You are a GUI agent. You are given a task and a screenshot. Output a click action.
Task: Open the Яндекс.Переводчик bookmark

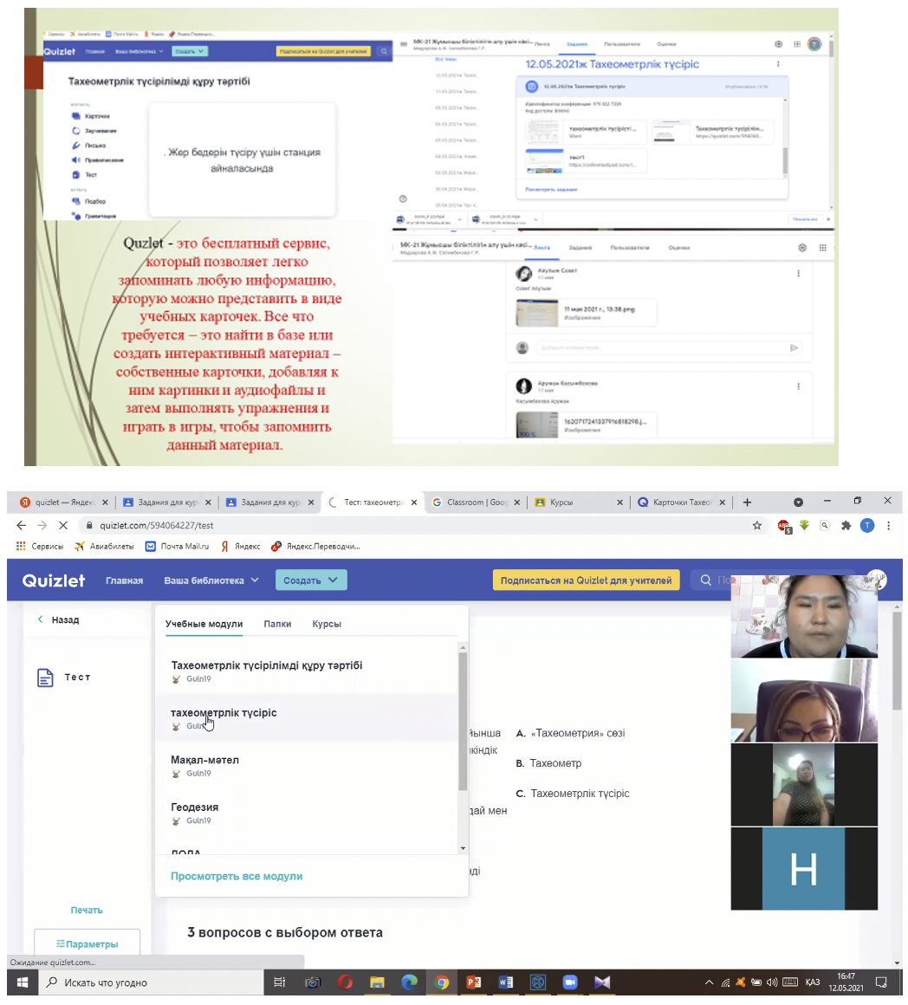[x=316, y=546]
